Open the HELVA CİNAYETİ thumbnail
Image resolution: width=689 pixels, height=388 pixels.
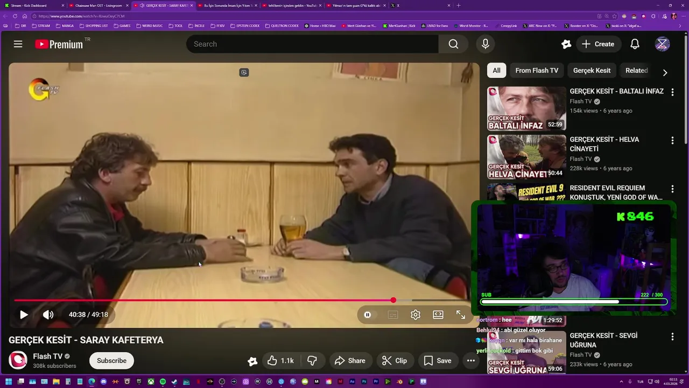[x=526, y=157]
